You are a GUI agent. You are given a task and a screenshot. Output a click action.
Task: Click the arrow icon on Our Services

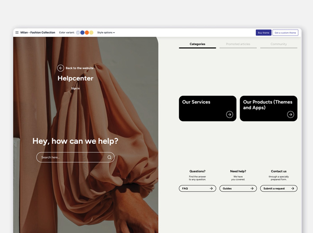click(x=229, y=114)
